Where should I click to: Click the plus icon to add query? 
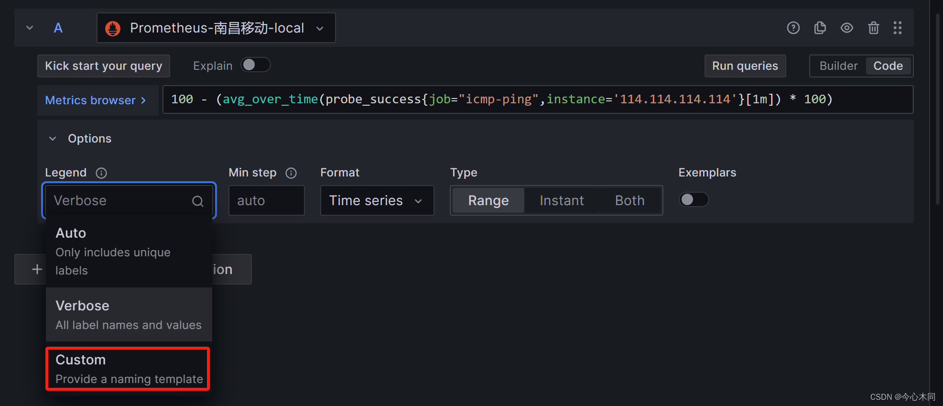pos(37,269)
